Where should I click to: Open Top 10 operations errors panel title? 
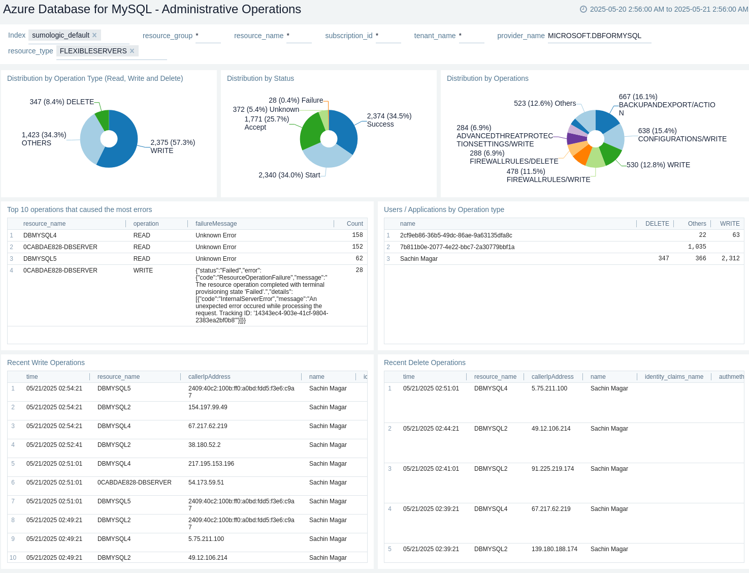coord(80,209)
